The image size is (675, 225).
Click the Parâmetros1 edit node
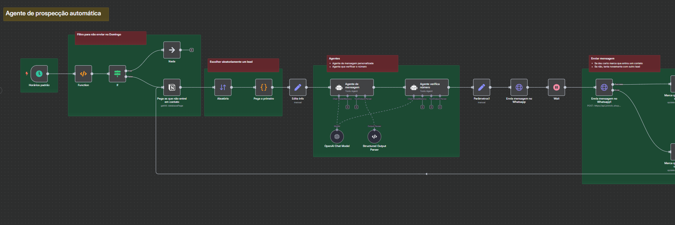(482, 88)
